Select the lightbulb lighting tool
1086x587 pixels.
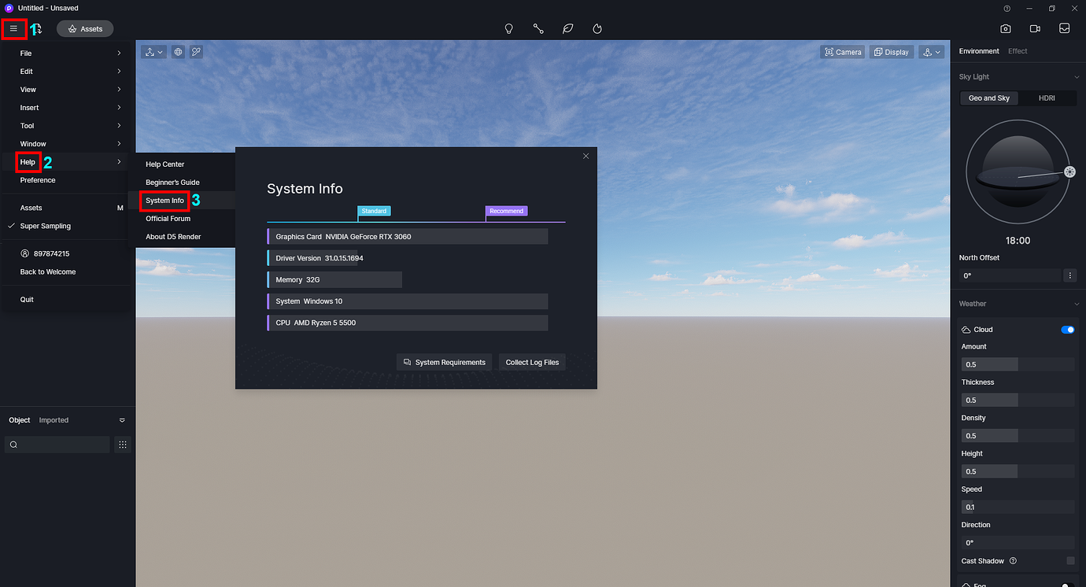tap(508, 28)
